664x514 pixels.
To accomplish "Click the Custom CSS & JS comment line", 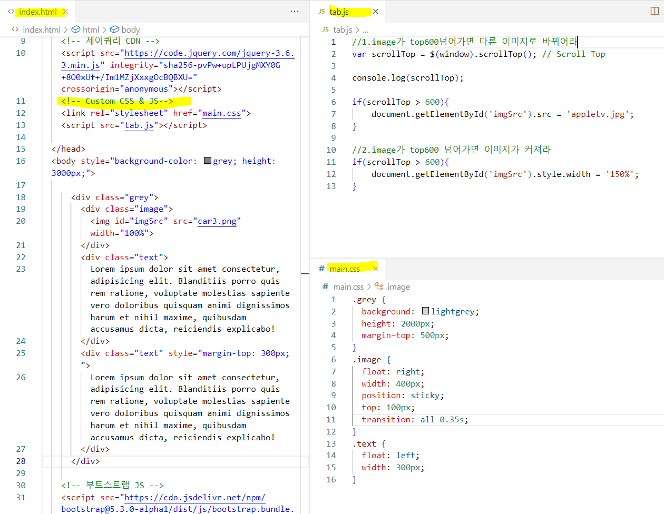I will 117,101.
